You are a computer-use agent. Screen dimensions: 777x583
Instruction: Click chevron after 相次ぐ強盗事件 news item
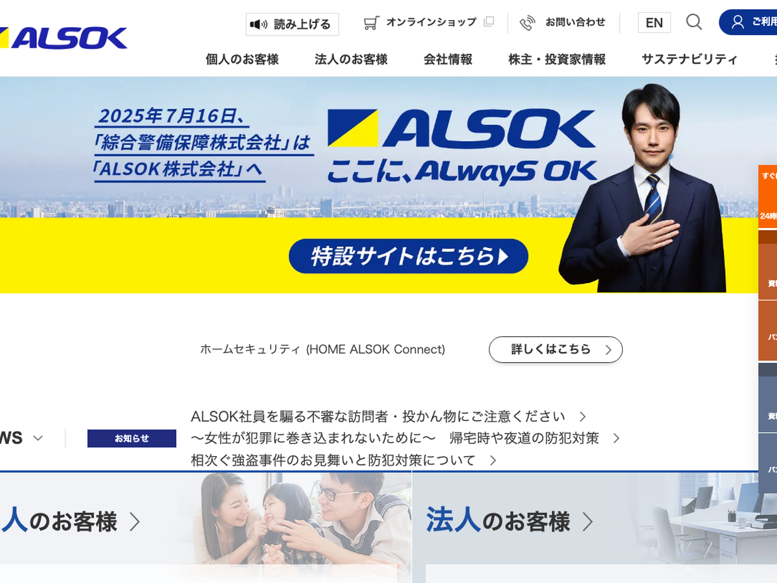[x=493, y=461]
